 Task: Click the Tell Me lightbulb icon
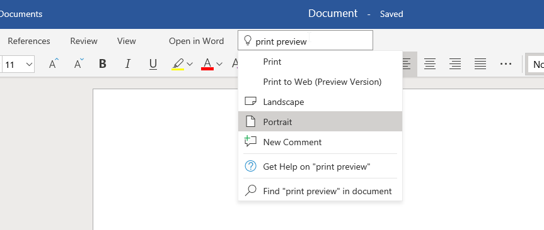click(247, 41)
